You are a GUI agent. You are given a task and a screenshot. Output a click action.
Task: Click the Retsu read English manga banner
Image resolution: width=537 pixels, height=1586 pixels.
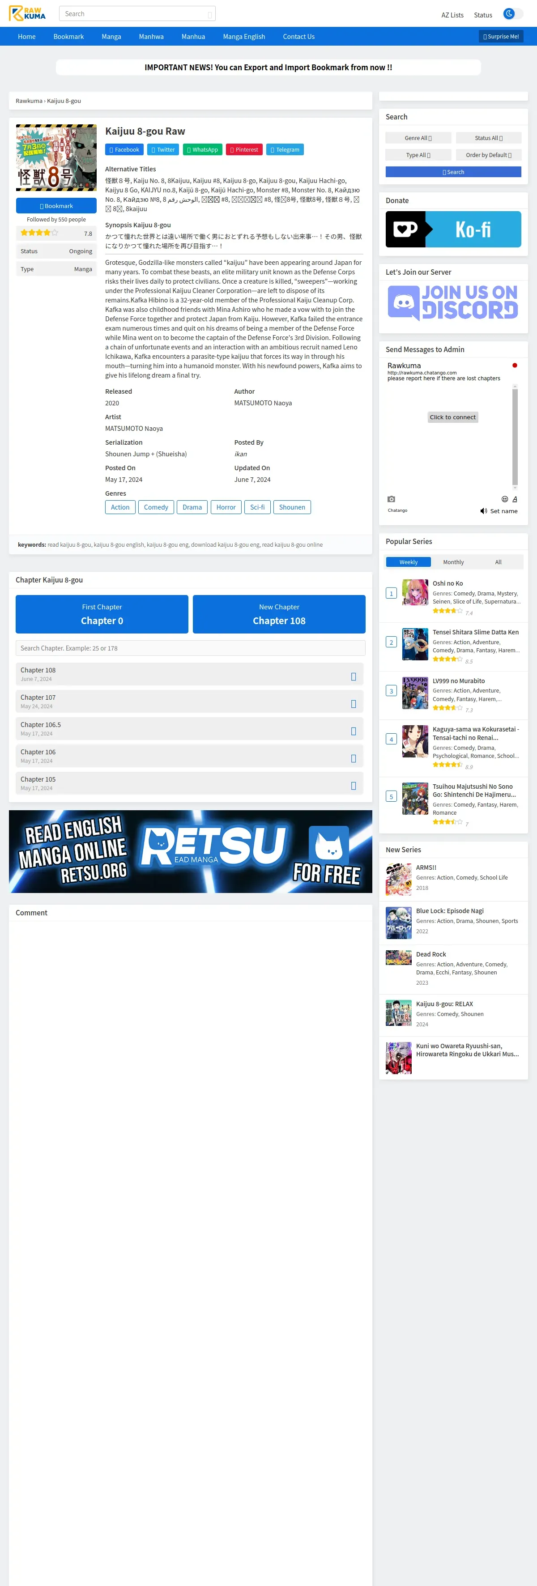(190, 851)
